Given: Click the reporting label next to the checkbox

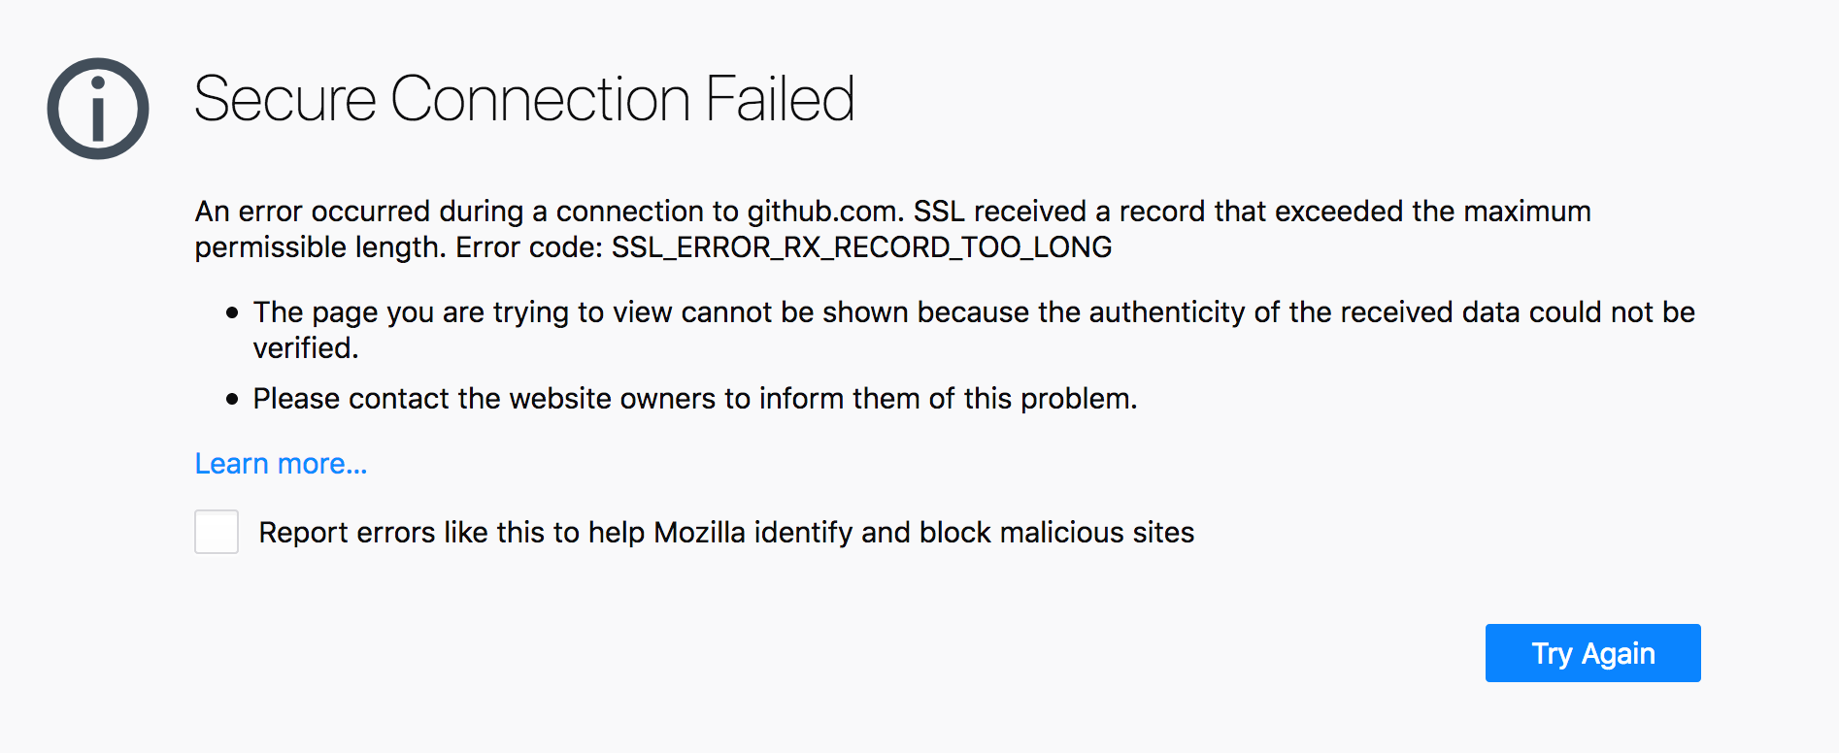Looking at the screenshot, I should 726,532.
